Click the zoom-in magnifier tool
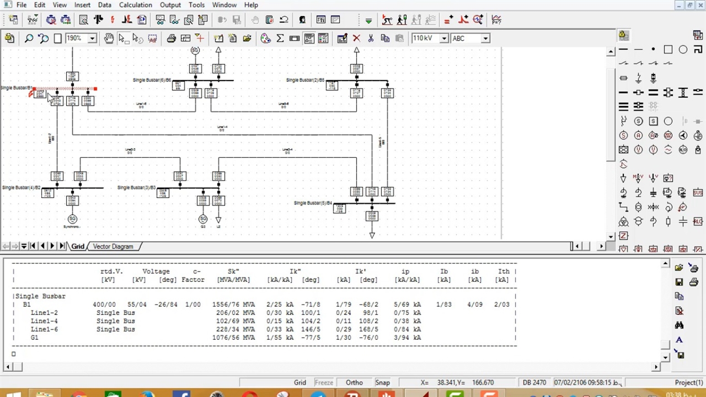Viewport: 706px width, 397px height. [x=29, y=39]
